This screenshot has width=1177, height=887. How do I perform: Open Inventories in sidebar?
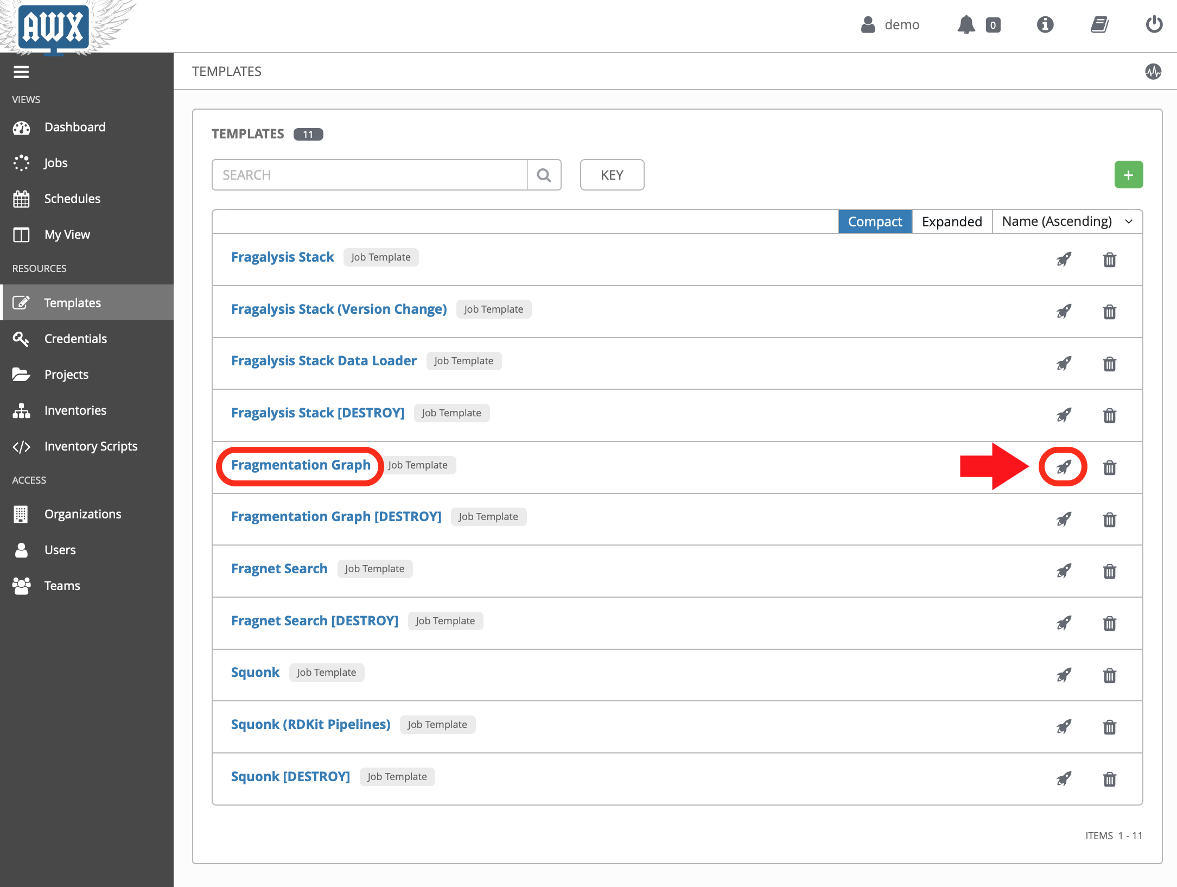click(87, 410)
